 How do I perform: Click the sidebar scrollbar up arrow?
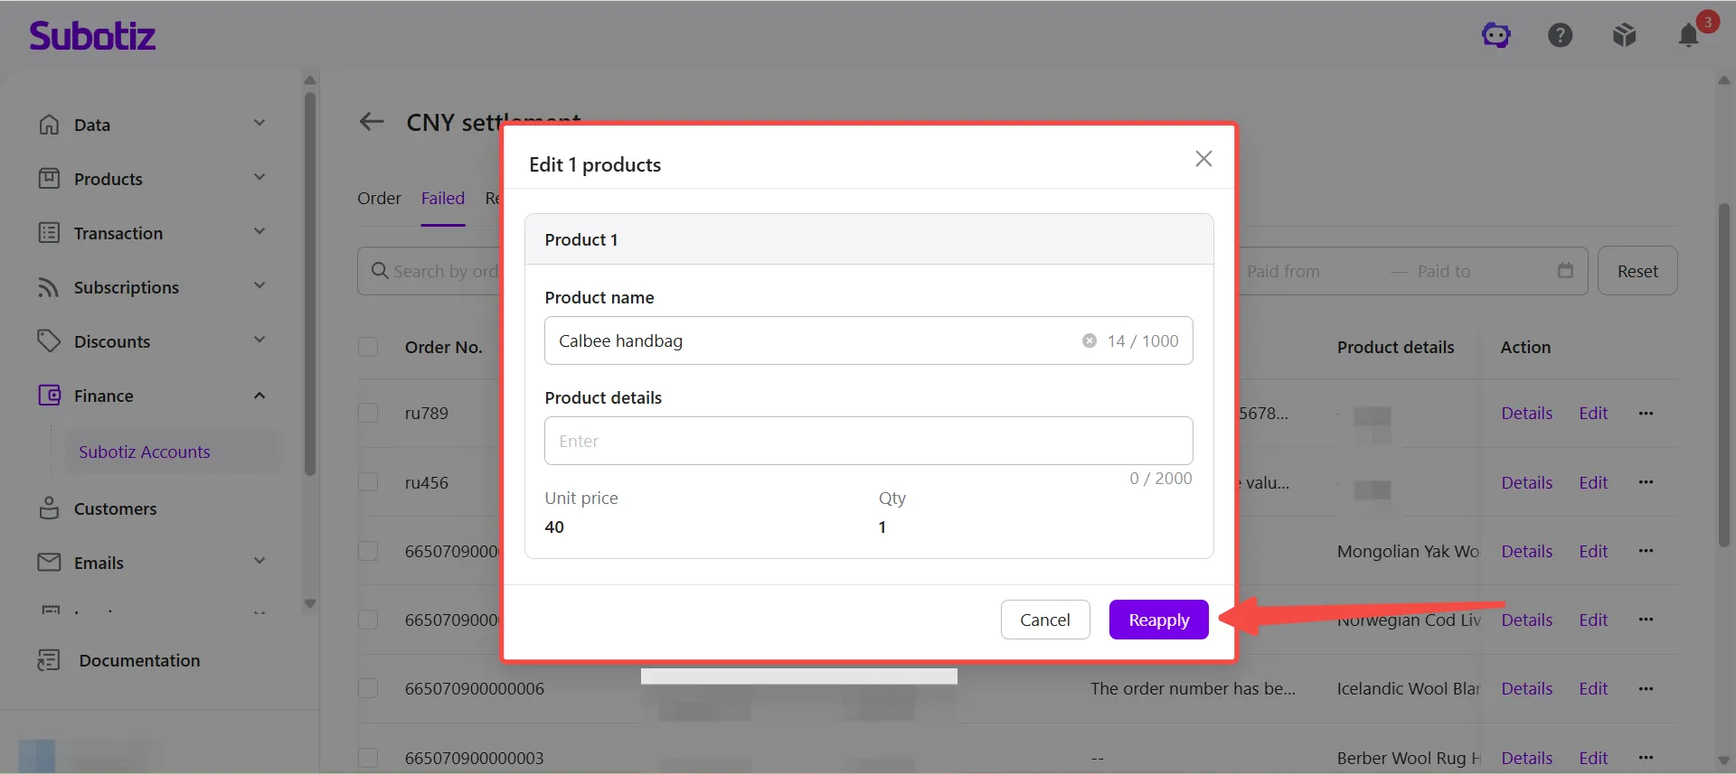[x=310, y=80]
